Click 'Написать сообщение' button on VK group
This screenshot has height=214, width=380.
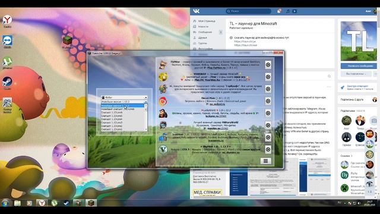click(x=359, y=66)
